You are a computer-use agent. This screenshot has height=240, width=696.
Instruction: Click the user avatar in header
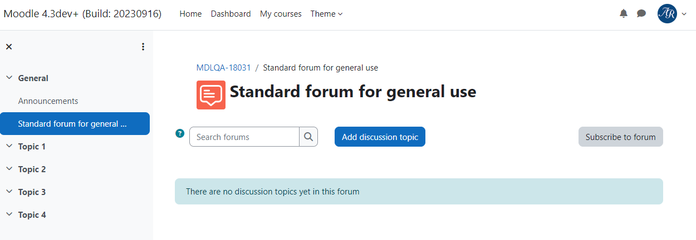pos(667,14)
